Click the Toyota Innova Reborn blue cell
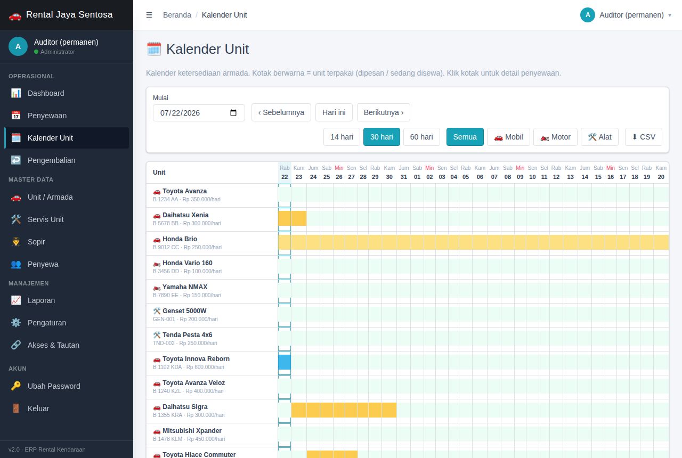 coord(285,362)
